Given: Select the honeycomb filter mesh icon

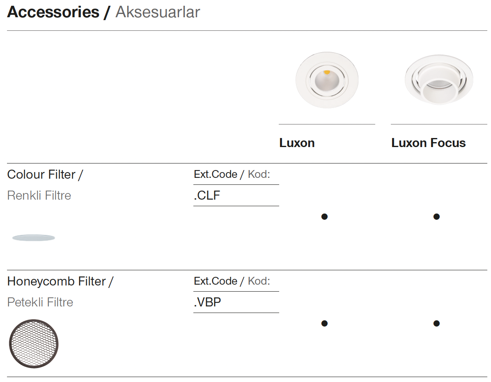Looking at the screenshot, I should pos(34,344).
